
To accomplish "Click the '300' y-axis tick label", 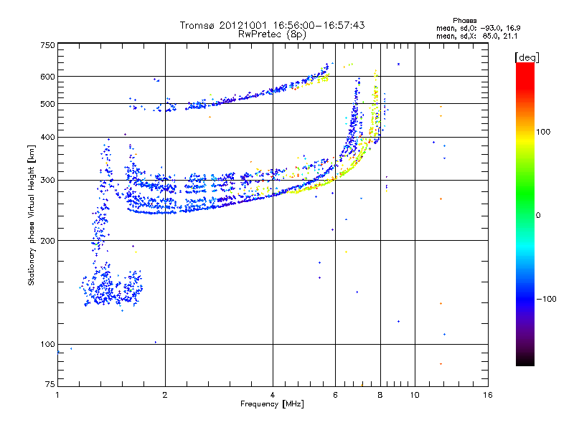I will (47, 181).
